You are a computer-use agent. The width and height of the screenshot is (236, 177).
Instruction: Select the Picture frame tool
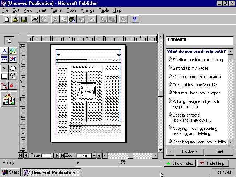tap(13, 51)
